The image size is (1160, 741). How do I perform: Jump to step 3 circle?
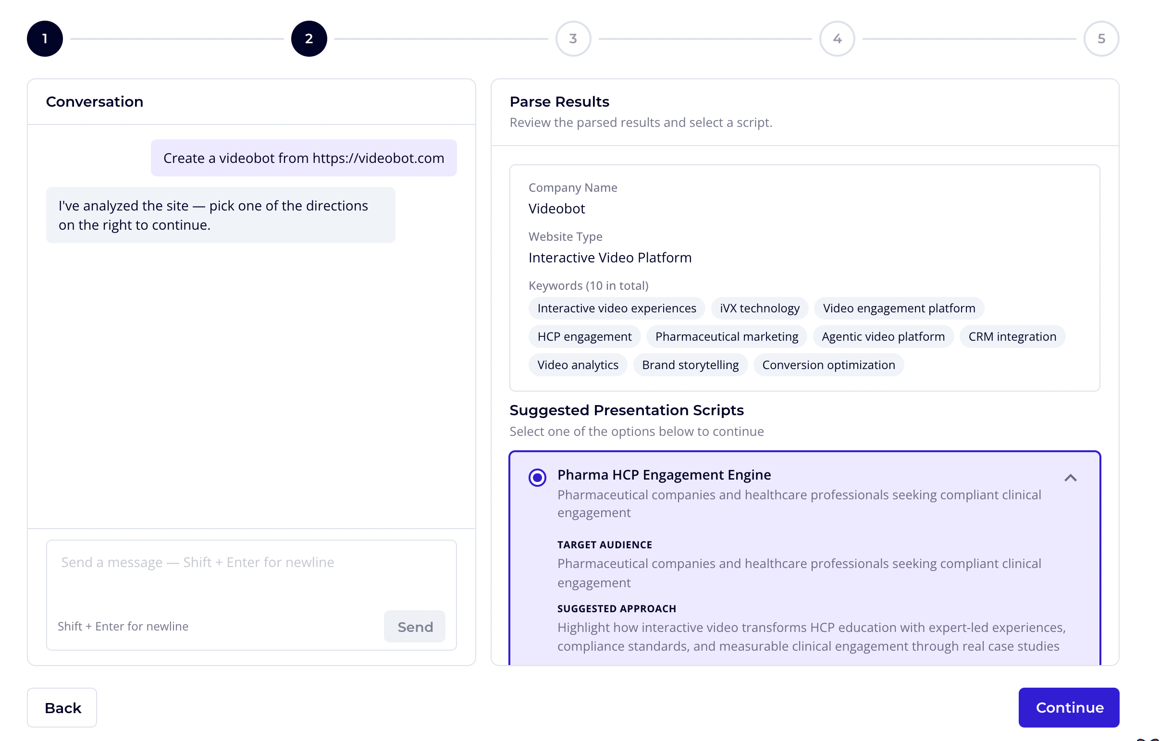click(x=573, y=38)
